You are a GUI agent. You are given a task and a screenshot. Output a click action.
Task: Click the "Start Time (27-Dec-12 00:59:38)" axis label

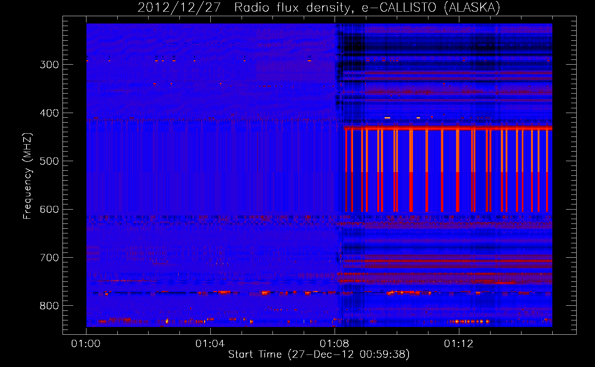point(319,355)
